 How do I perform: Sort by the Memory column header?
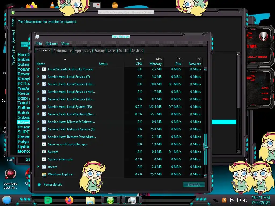click(155, 64)
